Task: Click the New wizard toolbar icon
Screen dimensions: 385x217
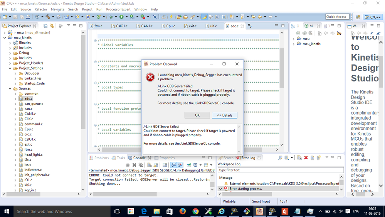Action: click(5, 17)
